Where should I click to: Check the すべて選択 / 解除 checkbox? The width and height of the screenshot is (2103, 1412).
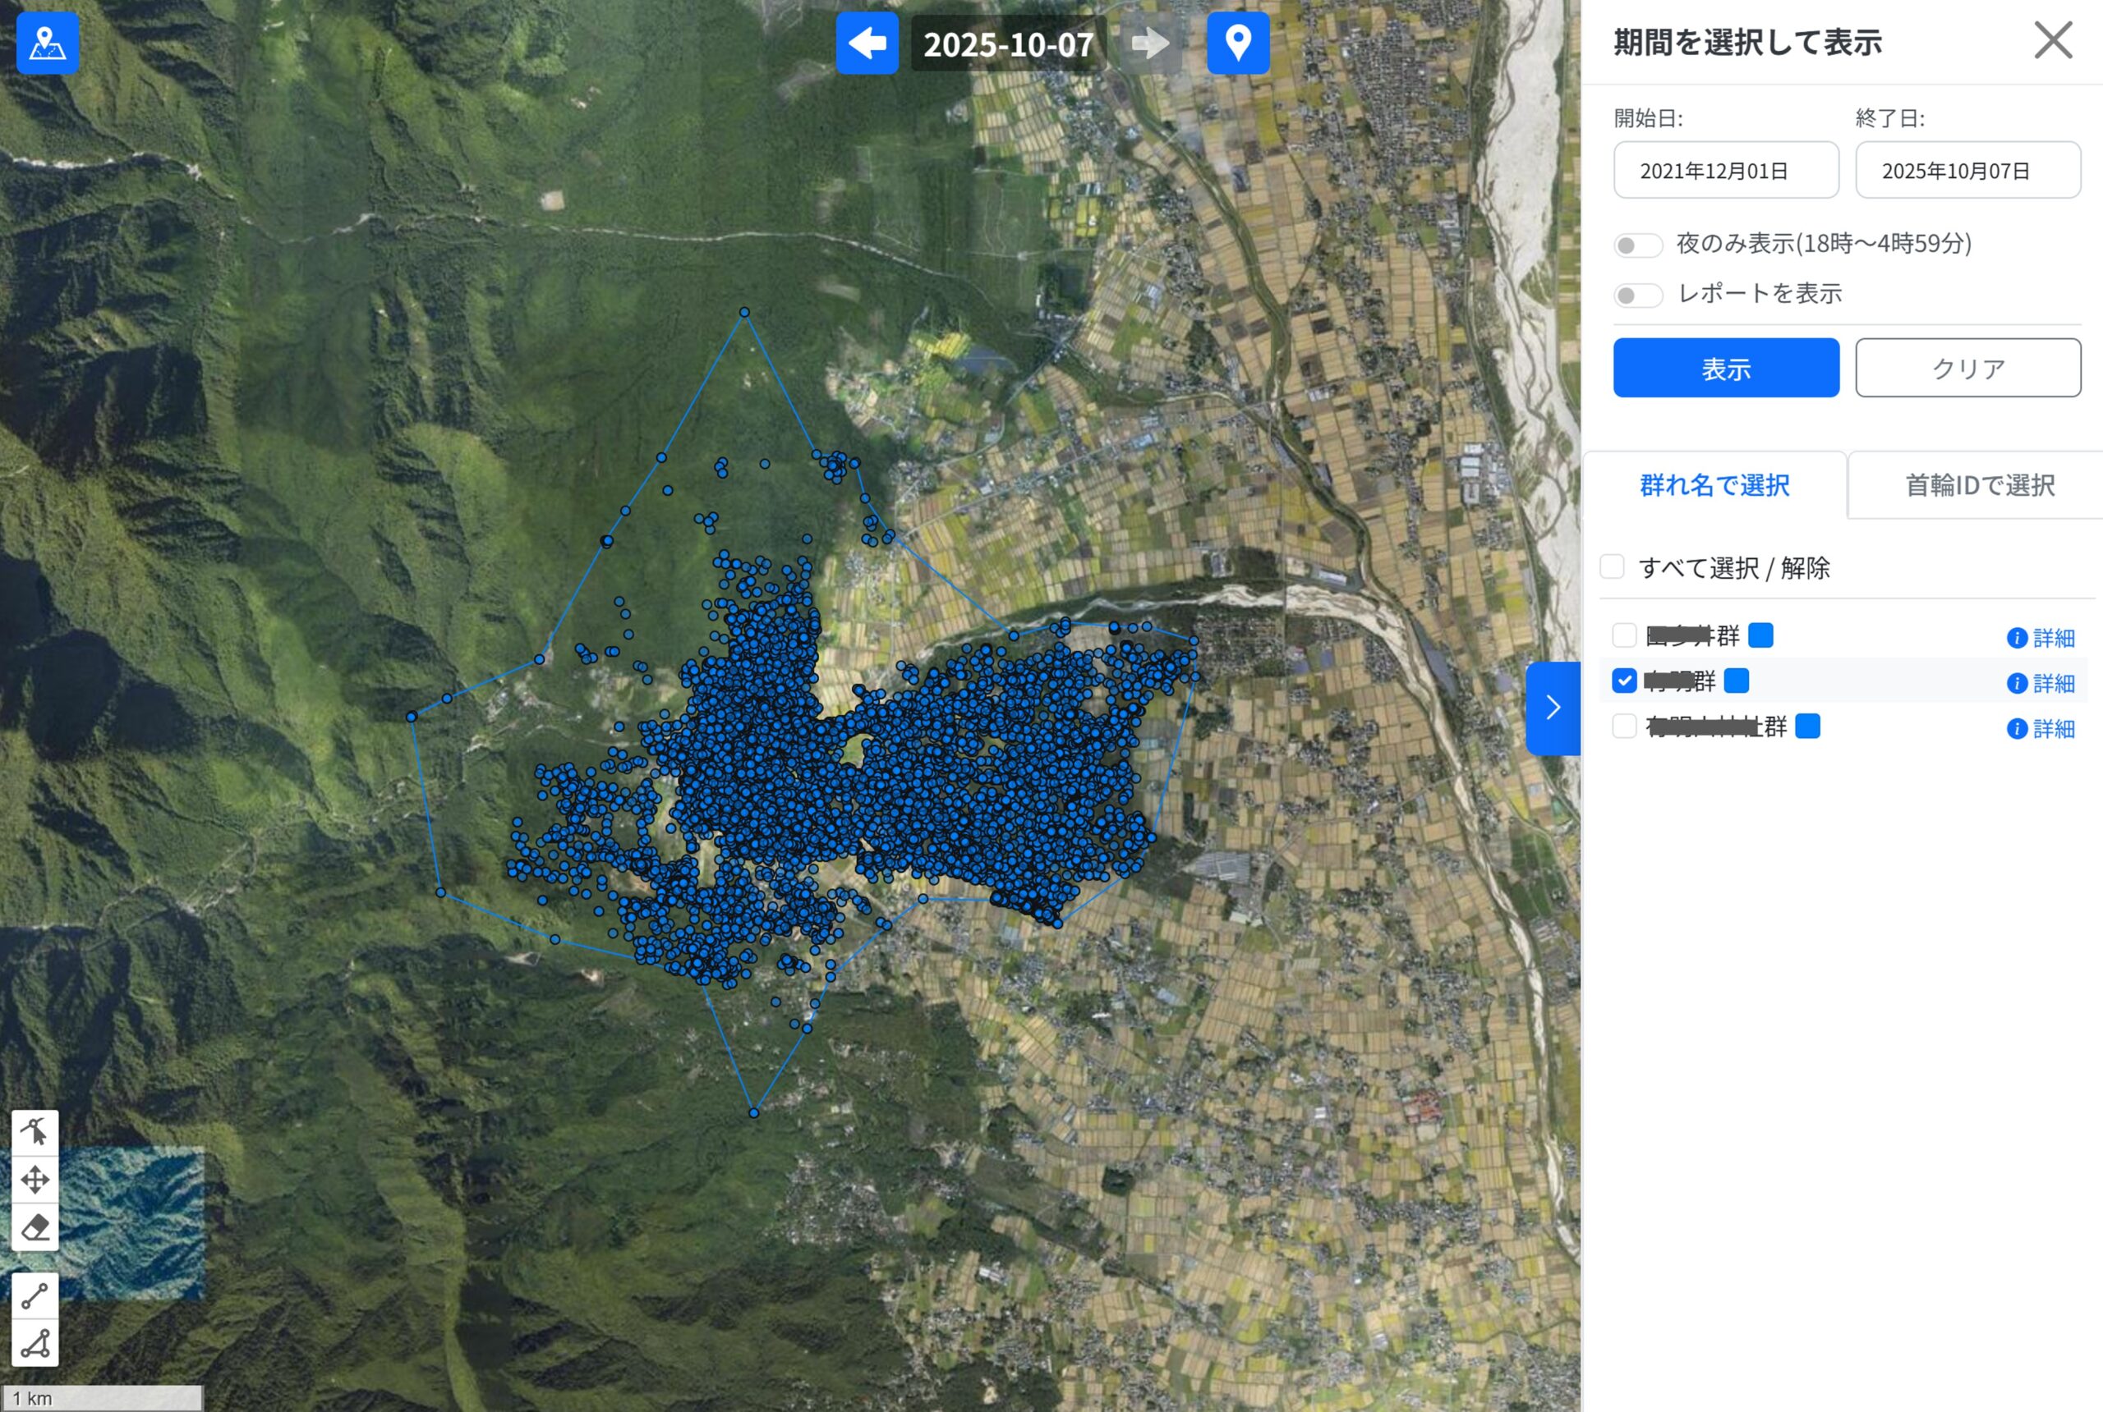[1612, 566]
